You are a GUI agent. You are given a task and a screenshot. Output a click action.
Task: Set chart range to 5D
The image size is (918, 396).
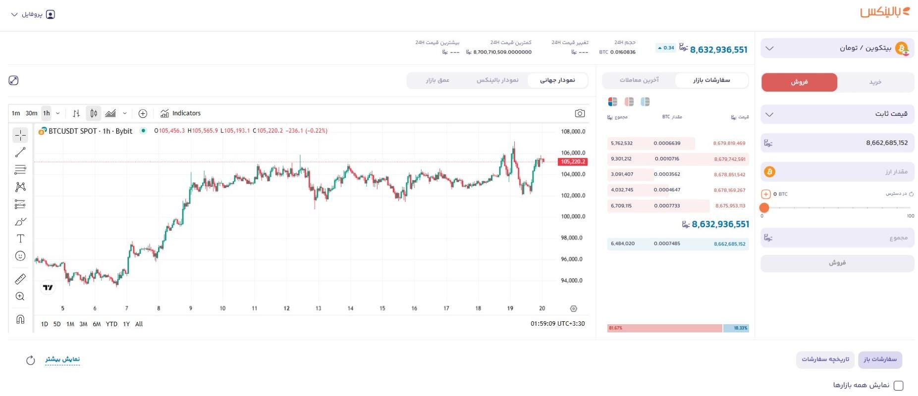pyautogui.click(x=57, y=324)
